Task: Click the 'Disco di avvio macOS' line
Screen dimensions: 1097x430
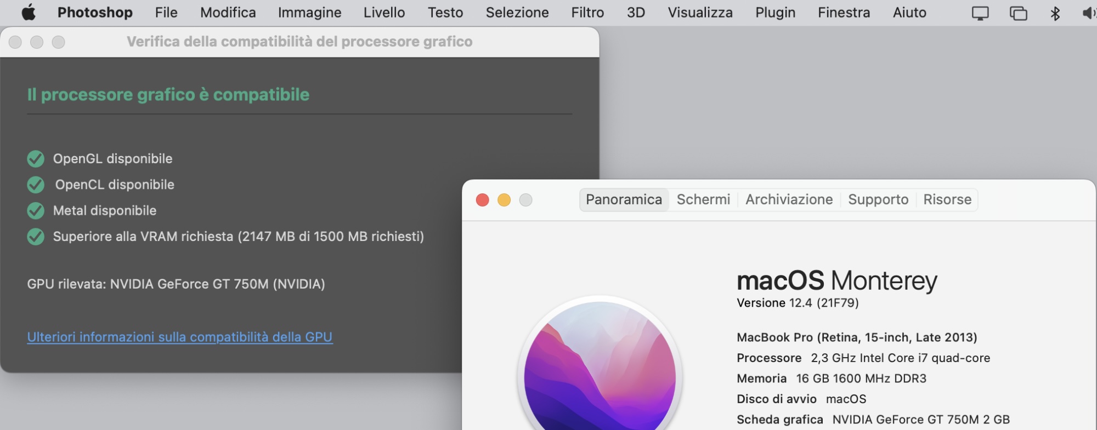Action: click(x=801, y=399)
